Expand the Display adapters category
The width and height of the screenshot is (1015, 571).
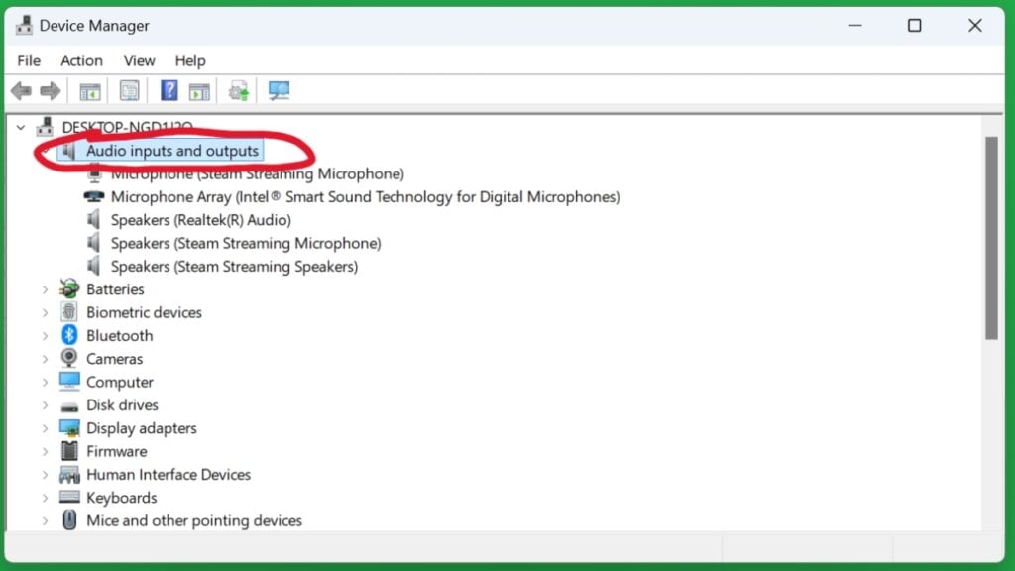[45, 427]
